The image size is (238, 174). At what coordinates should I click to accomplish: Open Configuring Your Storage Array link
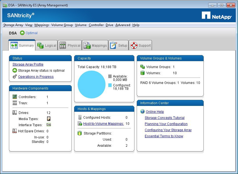tap(168, 130)
